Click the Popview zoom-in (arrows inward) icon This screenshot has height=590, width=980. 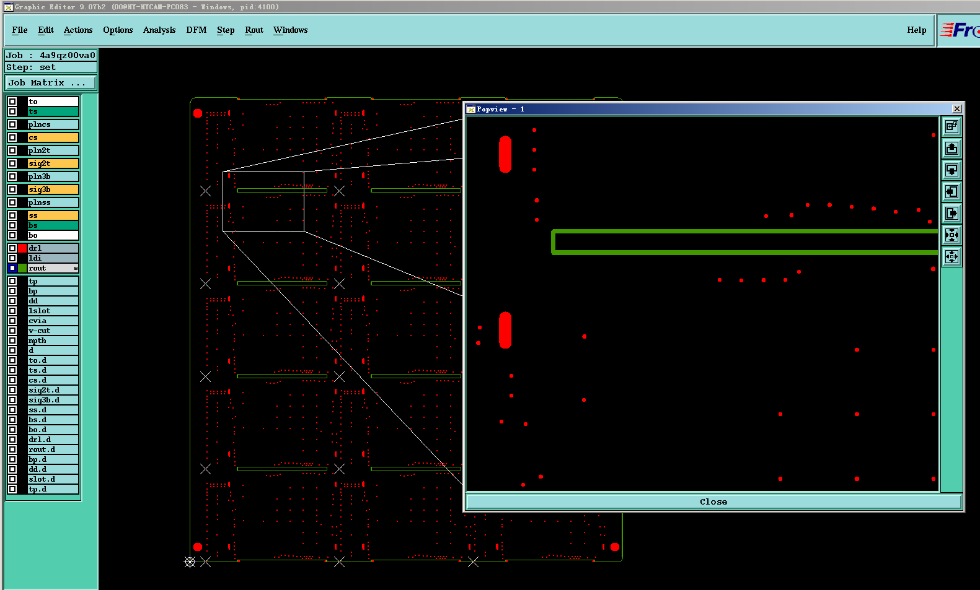tap(951, 235)
